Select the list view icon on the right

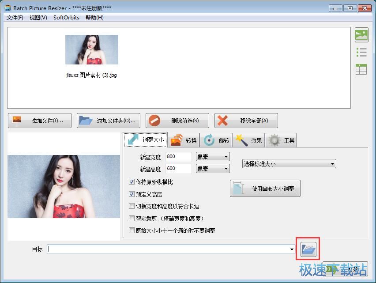coord(361,52)
